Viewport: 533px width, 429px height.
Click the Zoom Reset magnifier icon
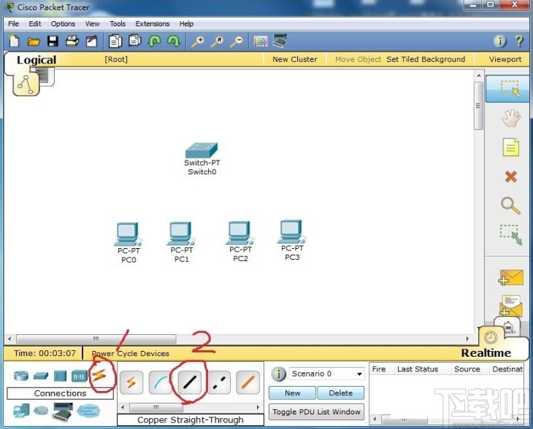pos(217,42)
